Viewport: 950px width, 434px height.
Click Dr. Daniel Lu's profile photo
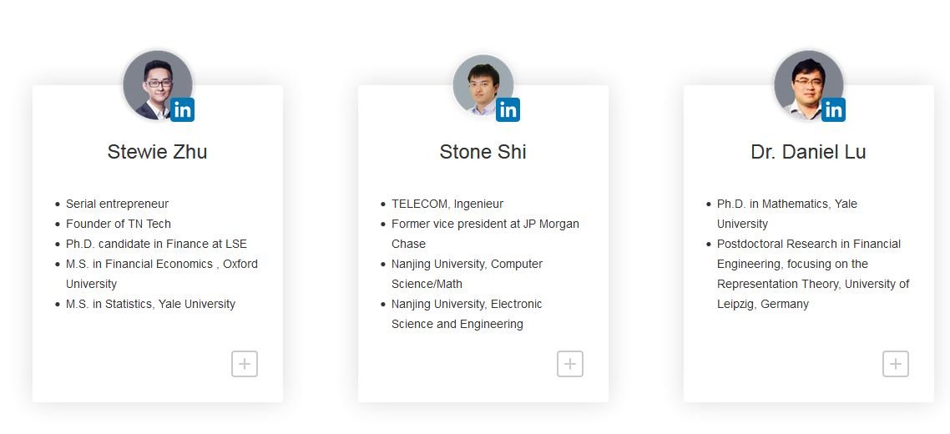pyautogui.click(x=807, y=84)
